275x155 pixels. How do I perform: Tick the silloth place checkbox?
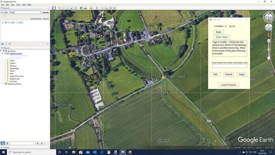click(5, 60)
